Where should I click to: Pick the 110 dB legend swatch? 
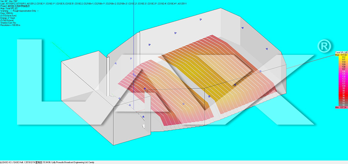343,62
